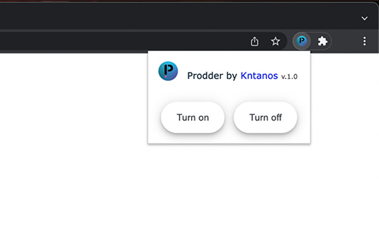Click the Prodder extension icon in toolbar
The width and height of the screenshot is (379, 236).
pyautogui.click(x=302, y=41)
